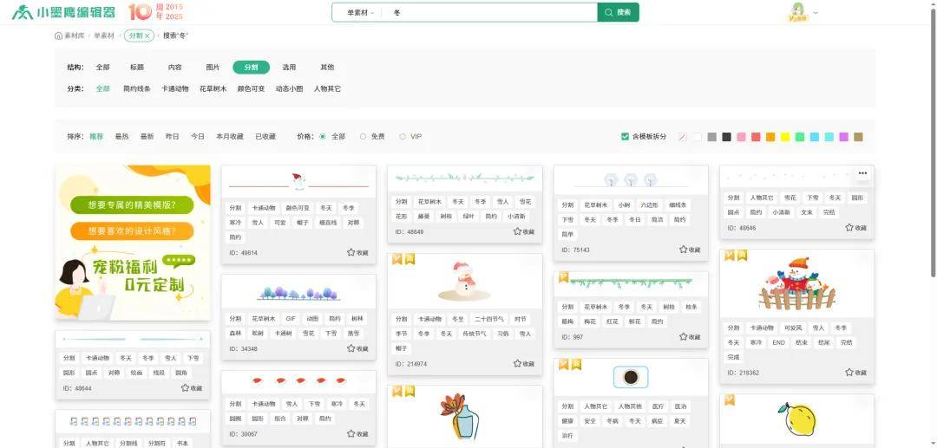Expand the account menu arrow beside avatar
This screenshot has width=937, height=448.
tap(816, 12)
